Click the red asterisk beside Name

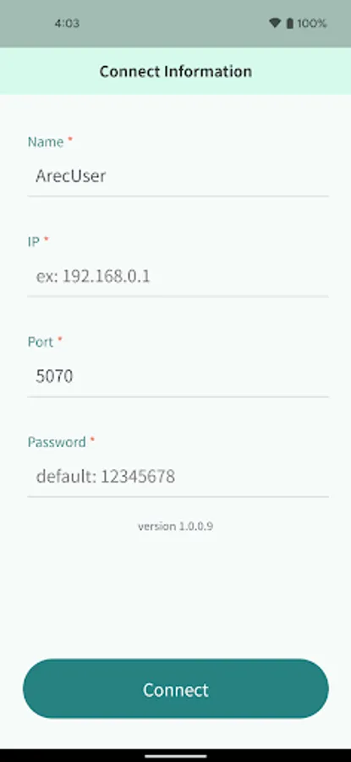pyautogui.click(x=70, y=140)
